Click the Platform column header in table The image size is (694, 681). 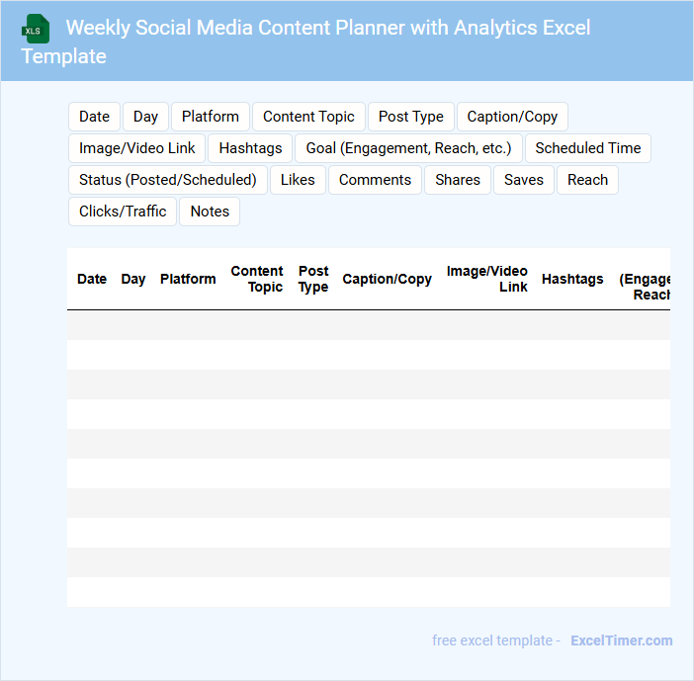188,279
